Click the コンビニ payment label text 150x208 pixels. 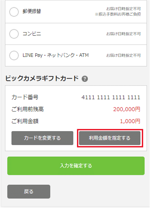click(32, 33)
